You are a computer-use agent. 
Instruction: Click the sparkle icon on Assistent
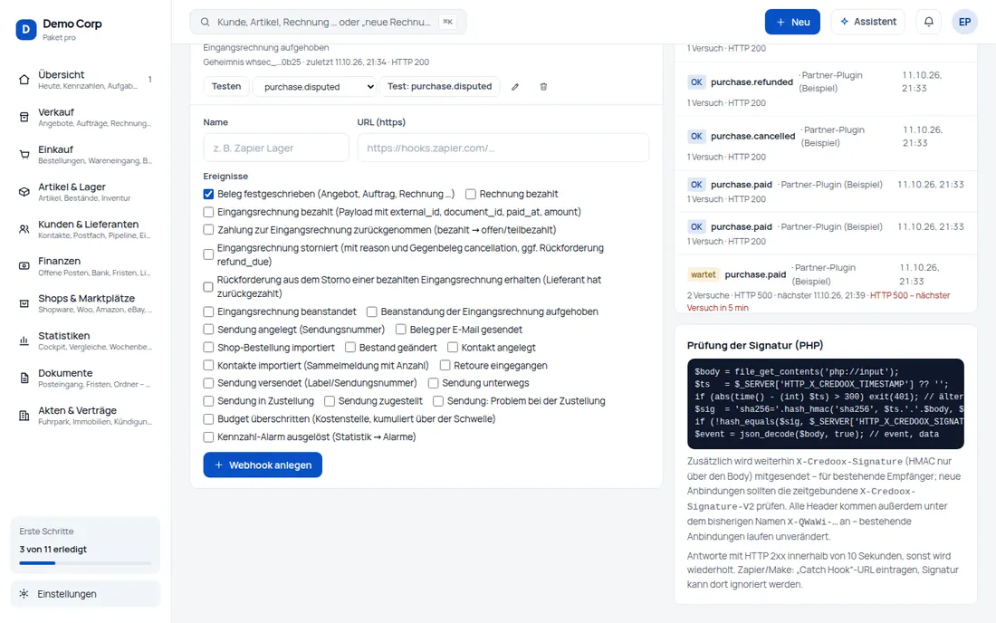(x=844, y=22)
